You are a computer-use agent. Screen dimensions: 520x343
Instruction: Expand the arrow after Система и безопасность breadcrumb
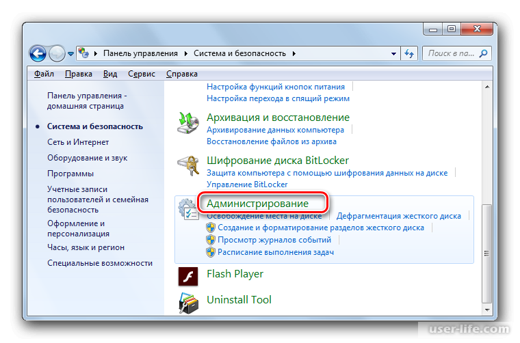[x=294, y=53]
